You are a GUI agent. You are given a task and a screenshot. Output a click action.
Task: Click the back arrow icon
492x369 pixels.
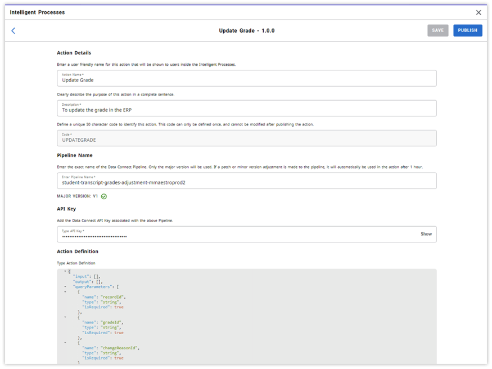pyautogui.click(x=13, y=31)
